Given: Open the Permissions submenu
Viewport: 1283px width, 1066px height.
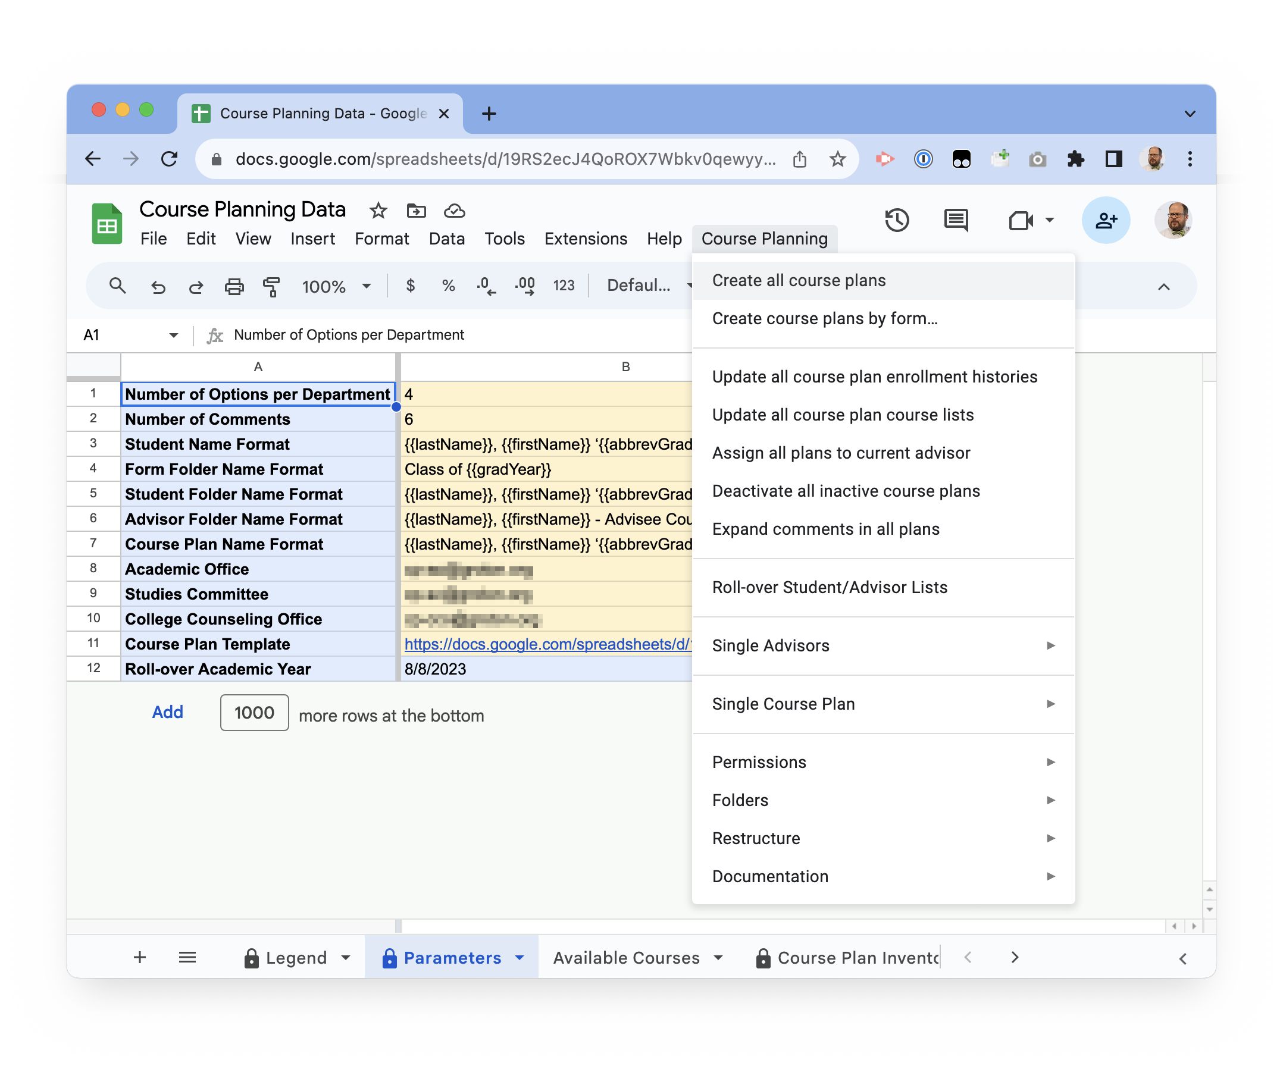Looking at the screenshot, I should coord(883,763).
